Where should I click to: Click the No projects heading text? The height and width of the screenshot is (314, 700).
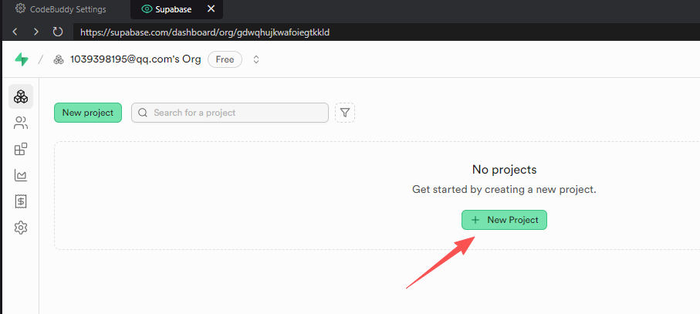(504, 170)
